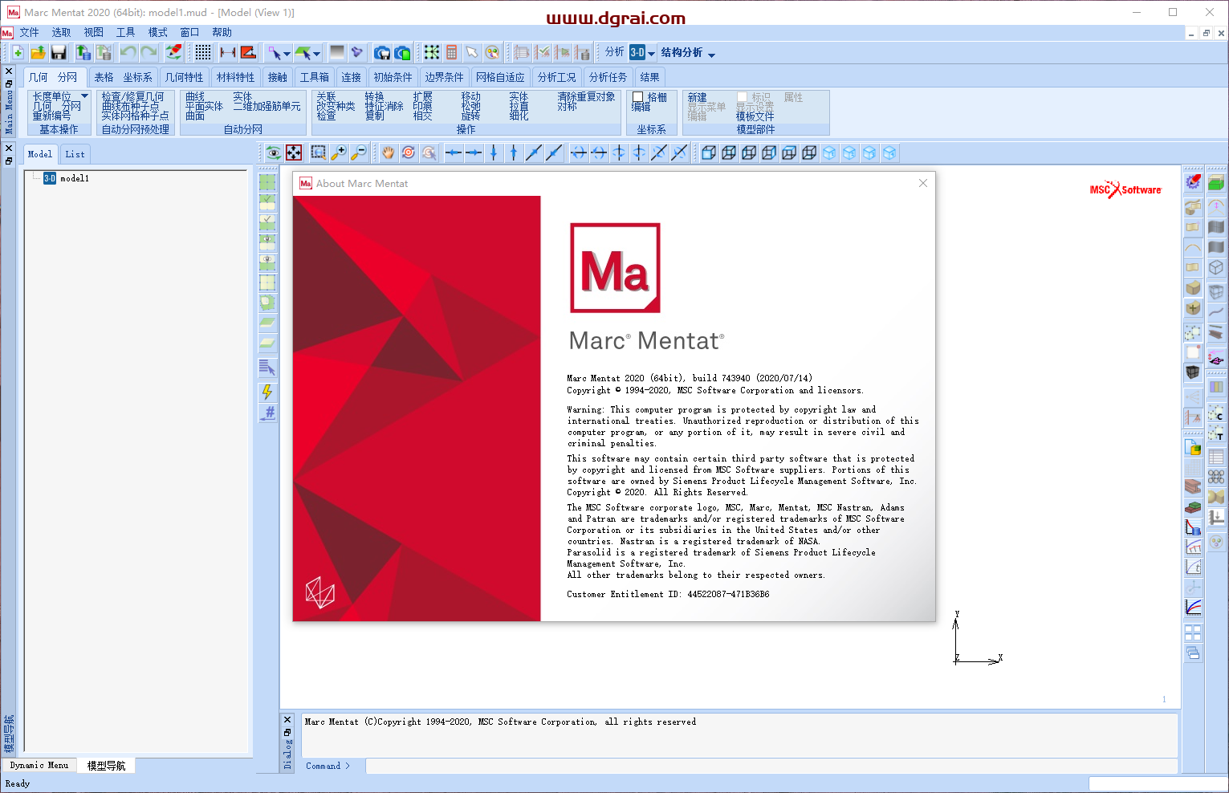The height and width of the screenshot is (793, 1229).
Task: Switch to the 接触 tab
Action: (277, 77)
